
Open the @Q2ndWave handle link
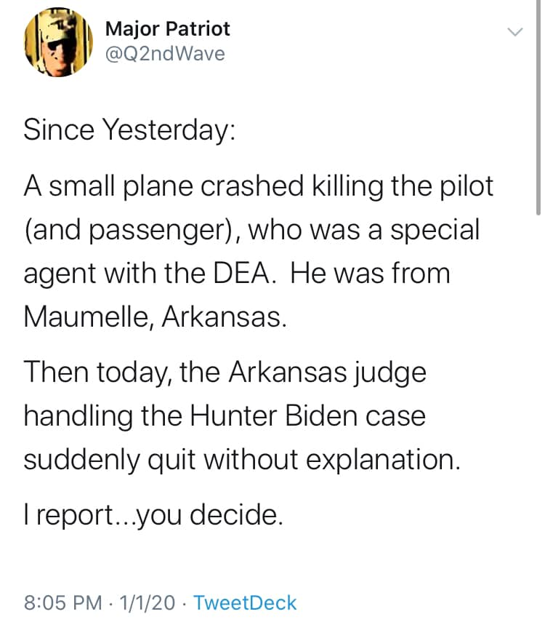[x=165, y=54]
